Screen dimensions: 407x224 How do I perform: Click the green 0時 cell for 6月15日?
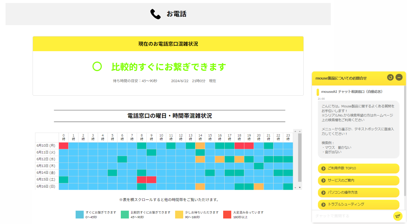point(64,180)
